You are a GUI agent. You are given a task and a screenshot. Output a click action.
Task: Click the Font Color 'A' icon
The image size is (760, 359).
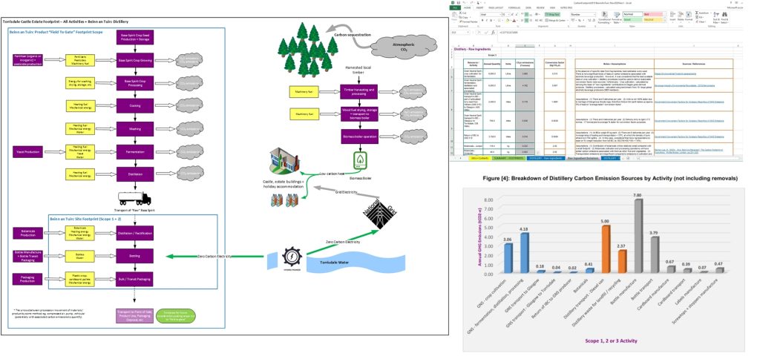click(514, 20)
